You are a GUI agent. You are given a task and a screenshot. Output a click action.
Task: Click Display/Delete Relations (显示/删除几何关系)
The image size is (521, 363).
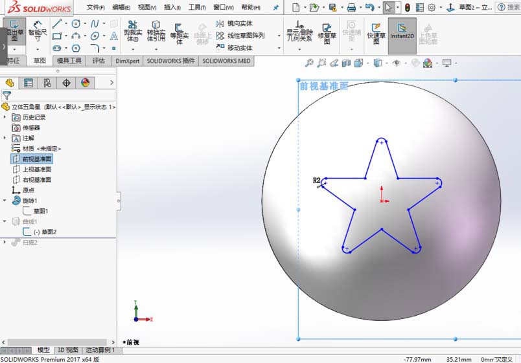[300, 31]
